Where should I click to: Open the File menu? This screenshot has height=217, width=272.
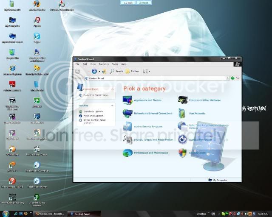77,64
